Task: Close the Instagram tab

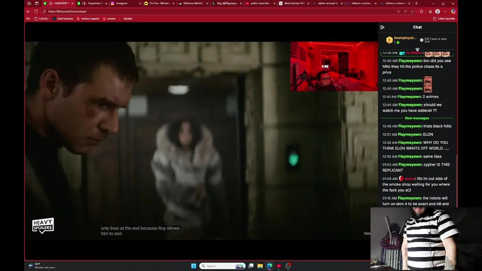Action: [x=140, y=3]
